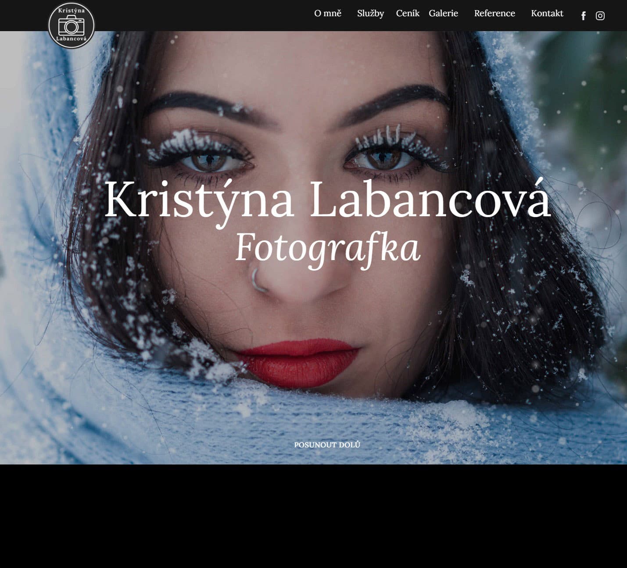Click the black footer area below the photo
Screen dimensions: 627x568
click(313, 518)
